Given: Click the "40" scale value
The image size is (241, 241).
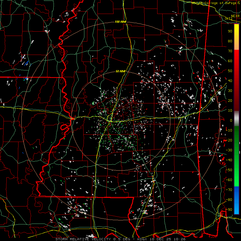Looking at the screenshot, I should pyautogui.click(x=230, y=81).
